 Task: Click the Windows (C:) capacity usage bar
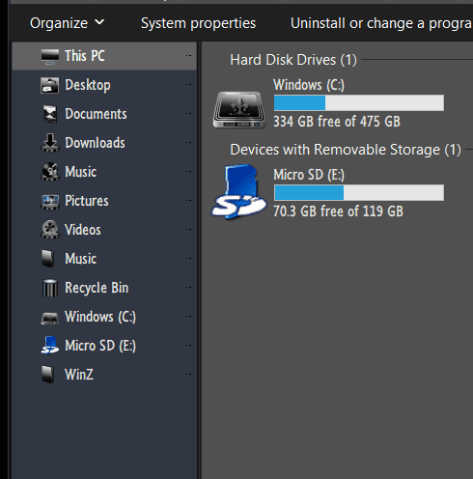pos(359,103)
